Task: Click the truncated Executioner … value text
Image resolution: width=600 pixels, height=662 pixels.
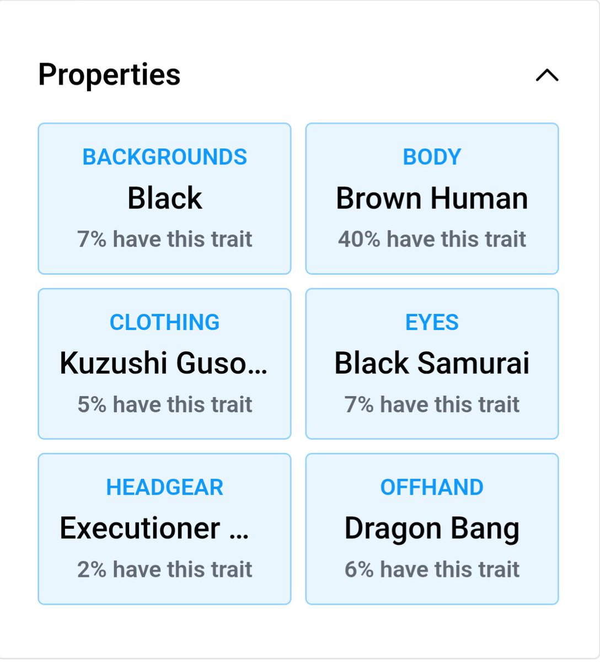Action: click(x=154, y=528)
